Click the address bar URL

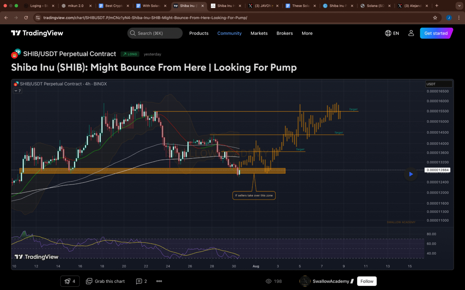(145, 18)
